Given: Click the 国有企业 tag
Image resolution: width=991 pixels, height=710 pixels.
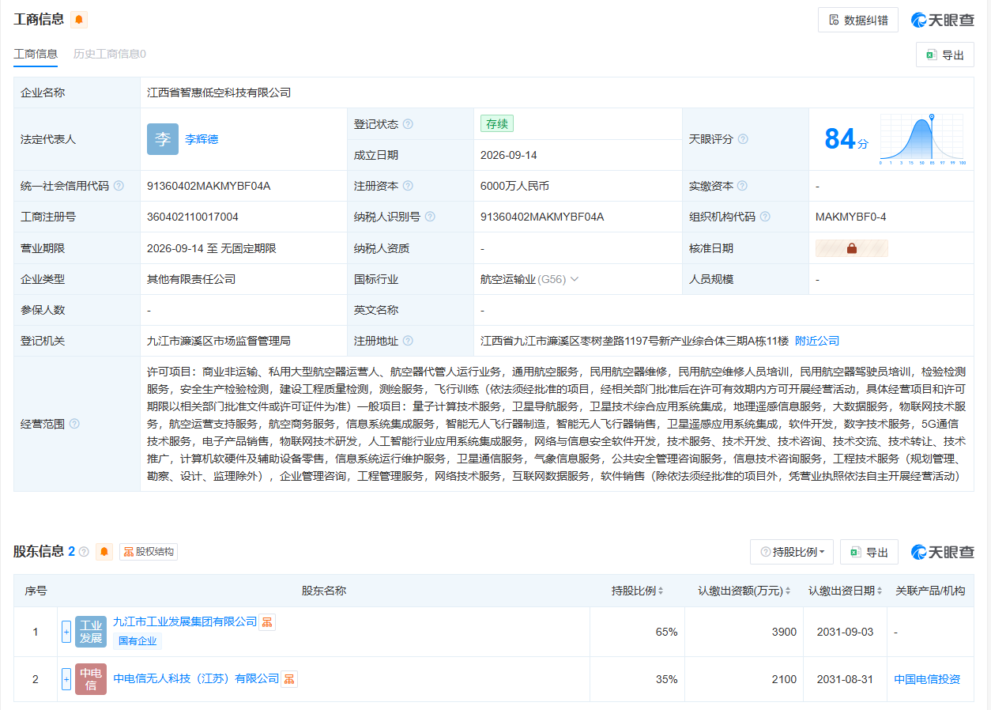Looking at the screenshot, I should 138,641.
